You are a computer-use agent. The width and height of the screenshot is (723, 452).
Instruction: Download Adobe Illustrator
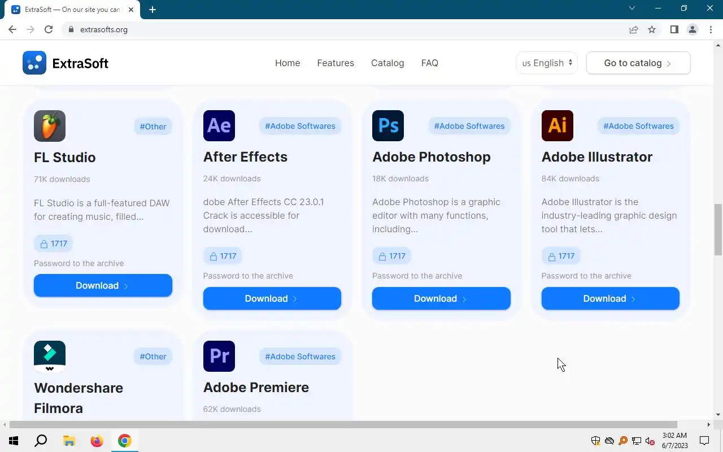611,298
